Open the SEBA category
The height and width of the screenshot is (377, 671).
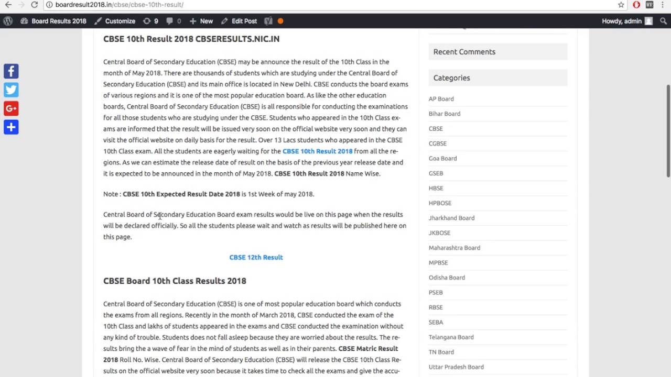(436, 323)
